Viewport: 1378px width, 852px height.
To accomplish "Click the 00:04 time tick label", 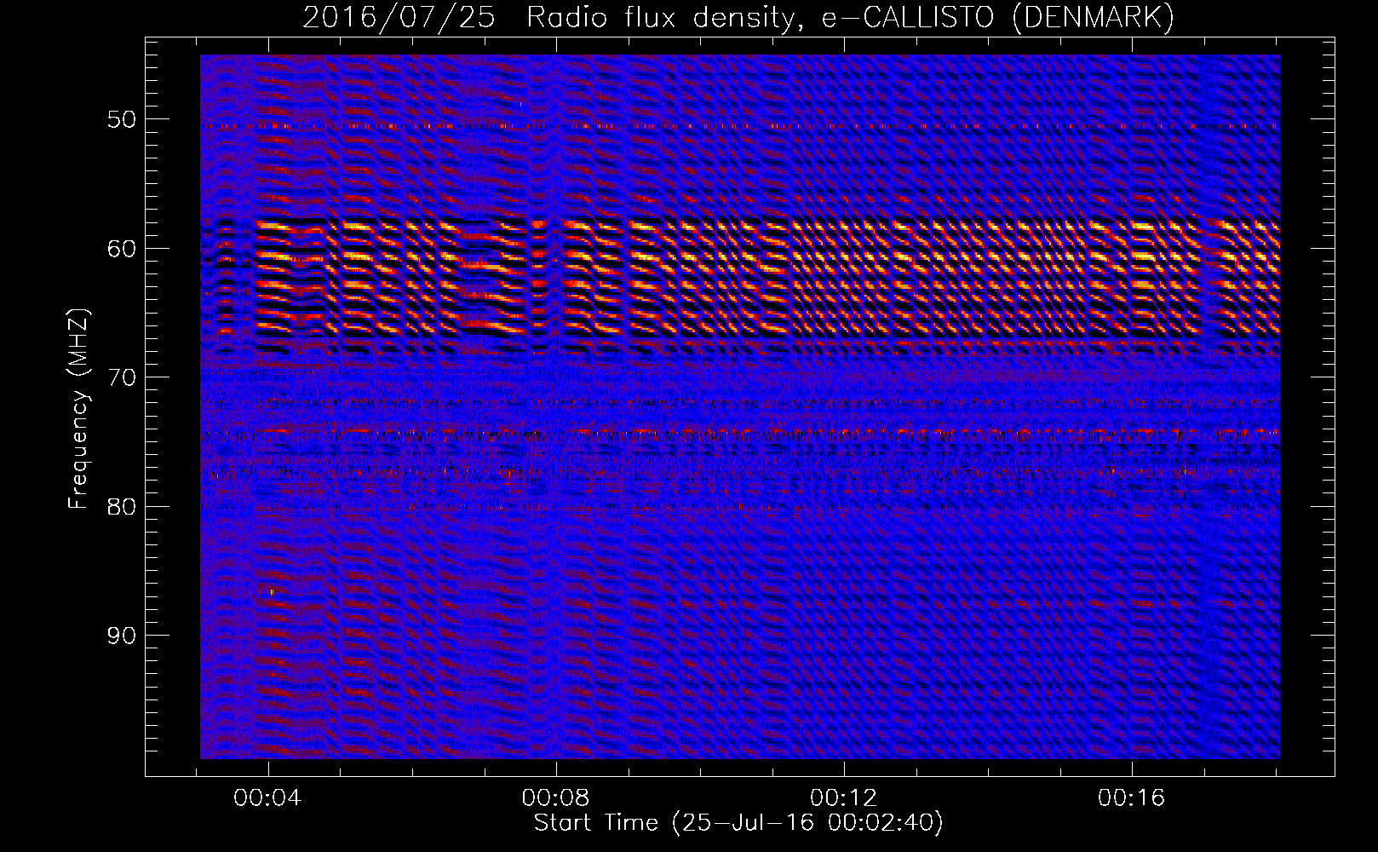I will click(x=267, y=798).
